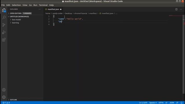Click the unsaved dot on manifest.json tab
This screenshot has width=185, height=104.
click(x=61, y=9)
